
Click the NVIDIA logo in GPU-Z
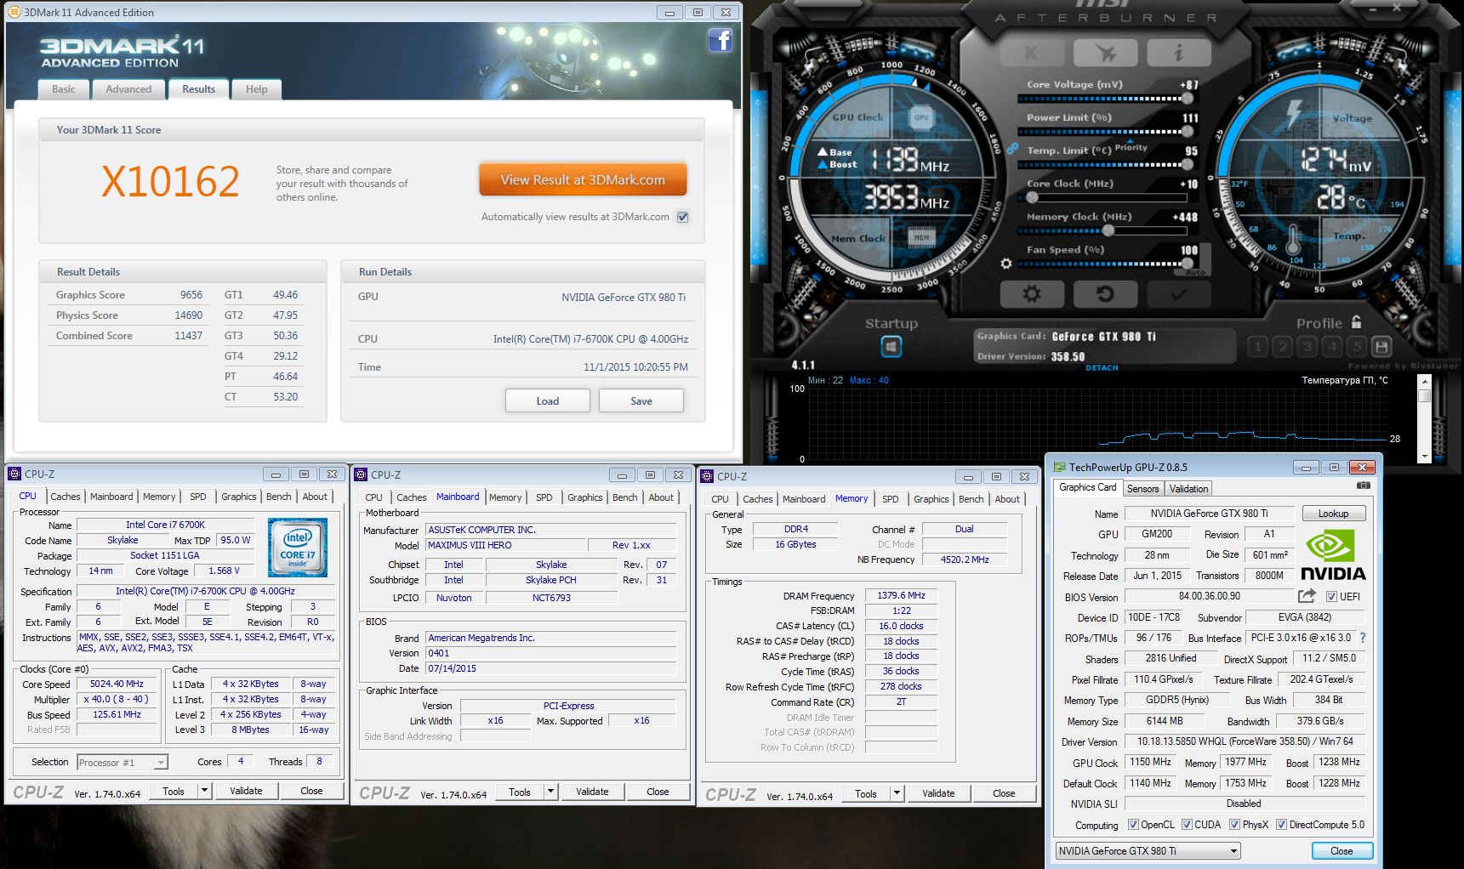(1333, 556)
